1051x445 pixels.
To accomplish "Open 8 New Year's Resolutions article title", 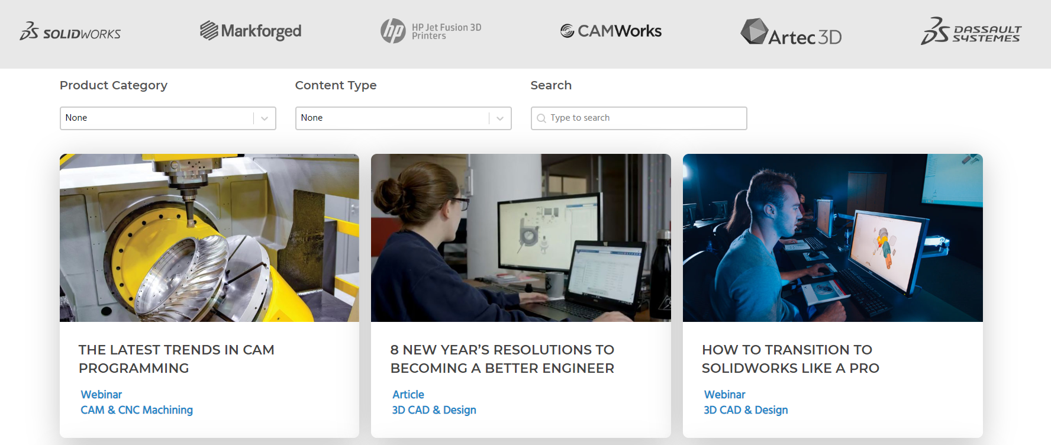I will (x=502, y=359).
